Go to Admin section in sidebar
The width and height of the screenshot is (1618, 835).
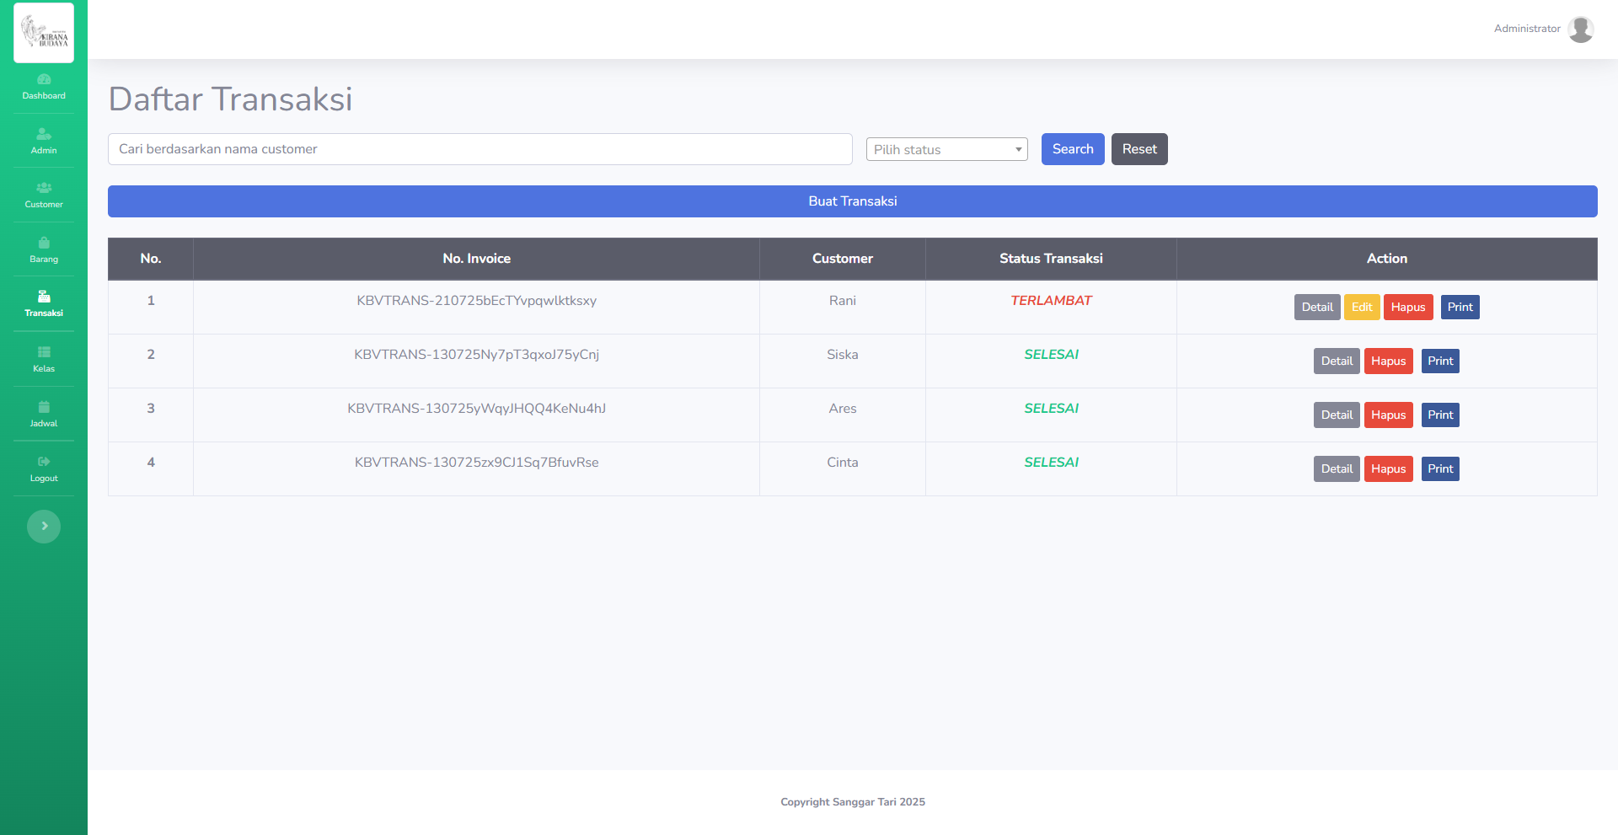coord(44,135)
